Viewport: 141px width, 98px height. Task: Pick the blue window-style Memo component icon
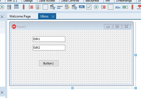click(16, 7)
